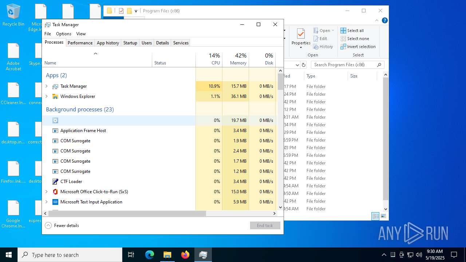
Task: Expand the Windows Explorer process row
Action: coord(46,96)
